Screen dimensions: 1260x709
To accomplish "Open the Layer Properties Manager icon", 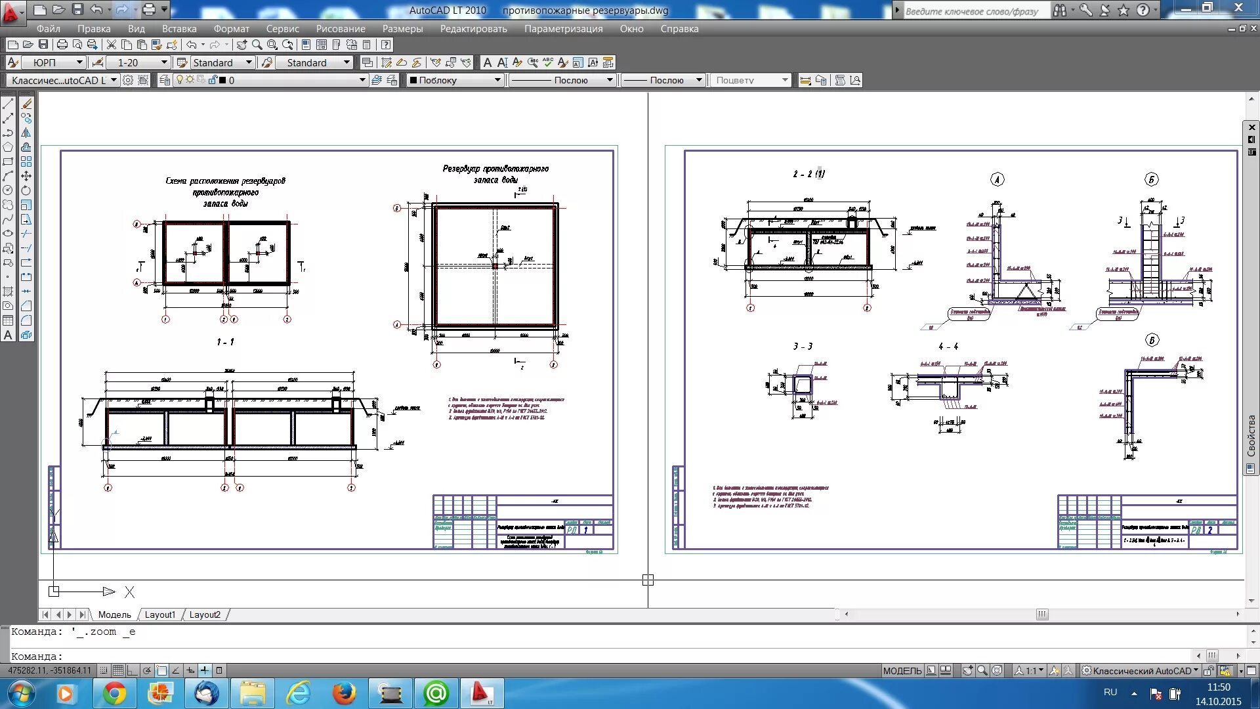I will [165, 80].
